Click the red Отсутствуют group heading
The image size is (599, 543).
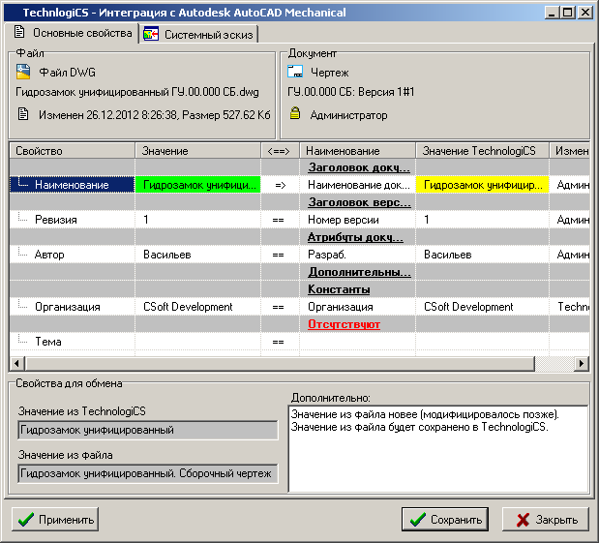pyautogui.click(x=344, y=324)
